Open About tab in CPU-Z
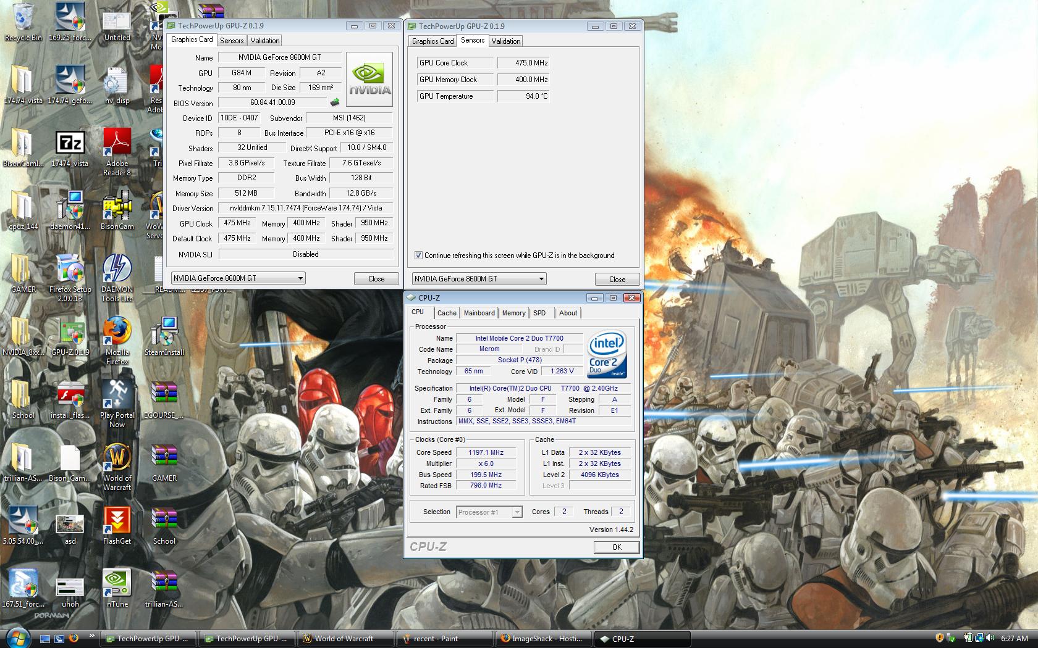Image resolution: width=1038 pixels, height=648 pixels. [x=568, y=314]
